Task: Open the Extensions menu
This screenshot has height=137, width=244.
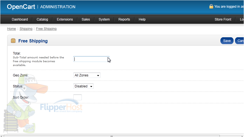Action: [x=65, y=19]
